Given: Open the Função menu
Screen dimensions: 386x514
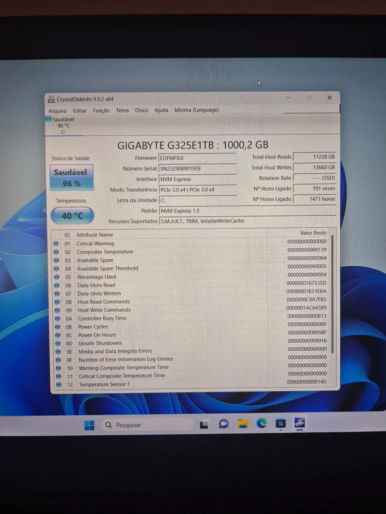Looking at the screenshot, I should (x=101, y=110).
